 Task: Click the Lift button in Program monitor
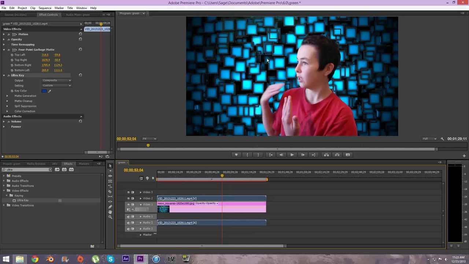(x=326, y=155)
